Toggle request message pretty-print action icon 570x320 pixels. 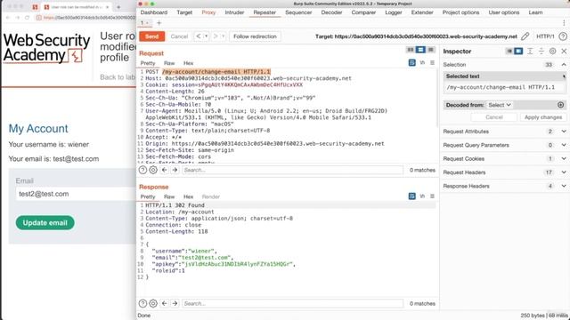(x=411, y=63)
